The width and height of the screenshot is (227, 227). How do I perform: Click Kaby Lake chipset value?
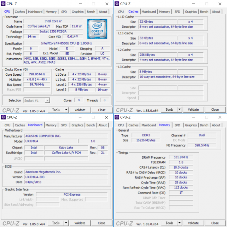coord(66,148)
